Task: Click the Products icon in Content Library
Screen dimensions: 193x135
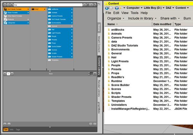Action: 5,19
